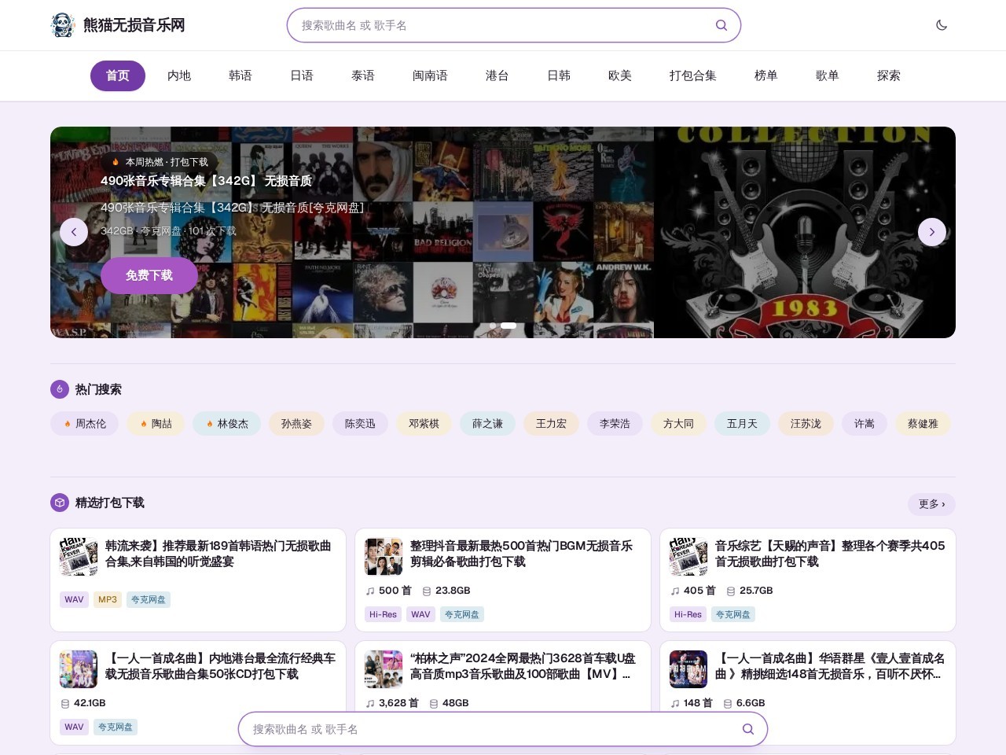
Task: Search hot tag 孙燕姿
Action: coord(296,423)
